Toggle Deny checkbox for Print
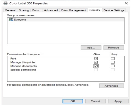The height and width of the screenshot is (107, 131). click(x=112, y=59)
